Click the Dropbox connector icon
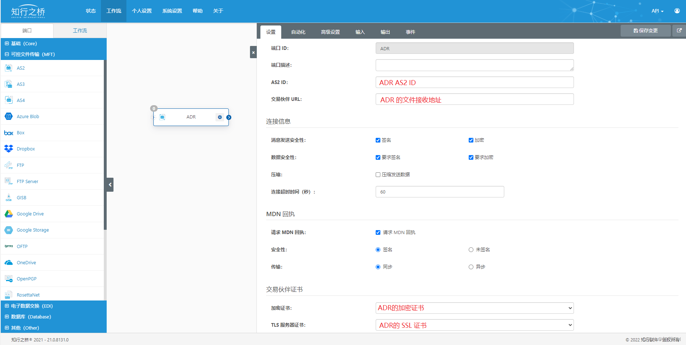Screen dimensions: 686x345 [9, 149]
